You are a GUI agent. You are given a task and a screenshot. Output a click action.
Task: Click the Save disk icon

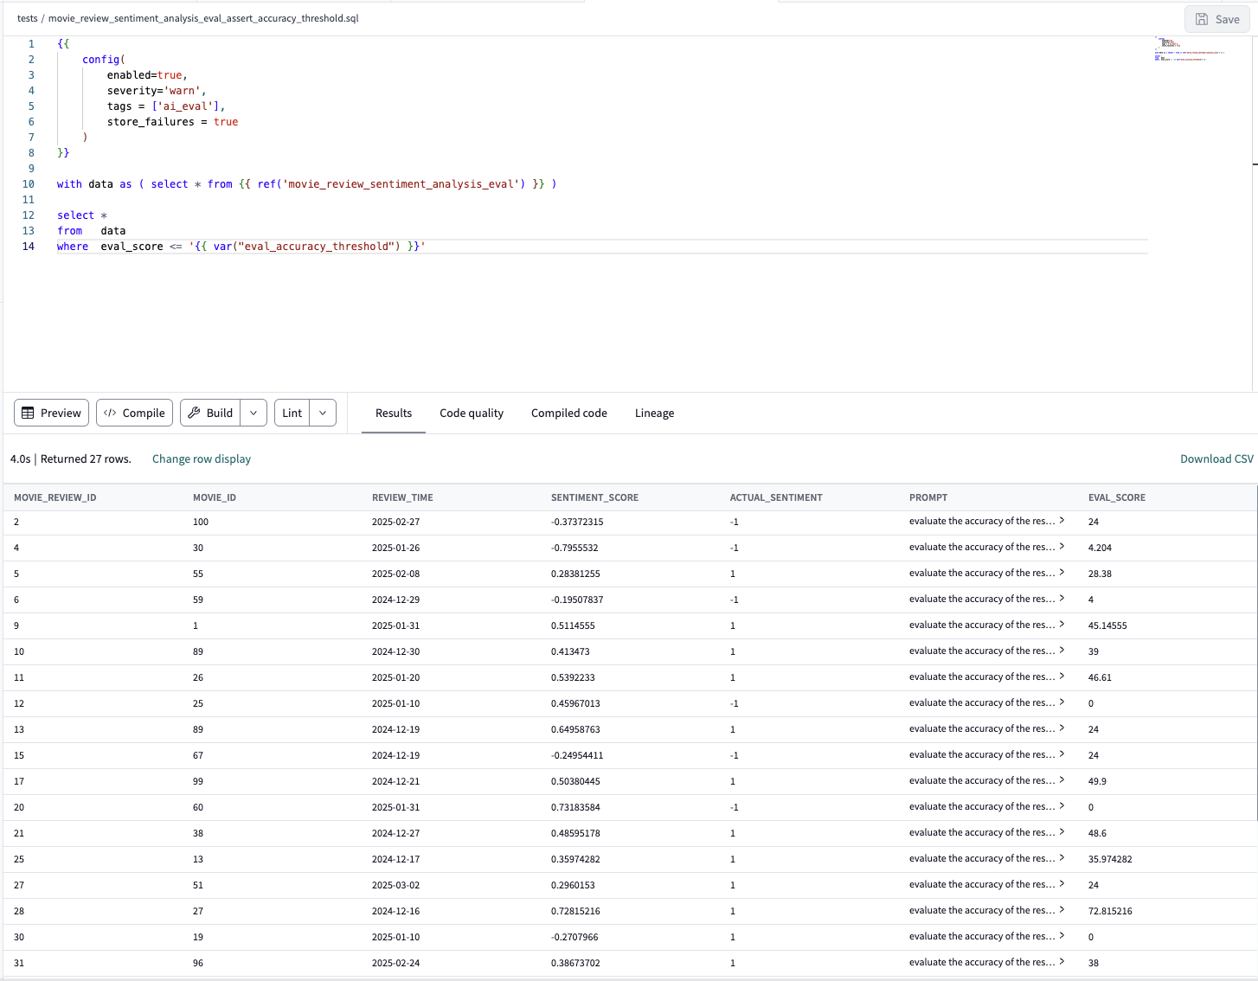point(1201,19)
